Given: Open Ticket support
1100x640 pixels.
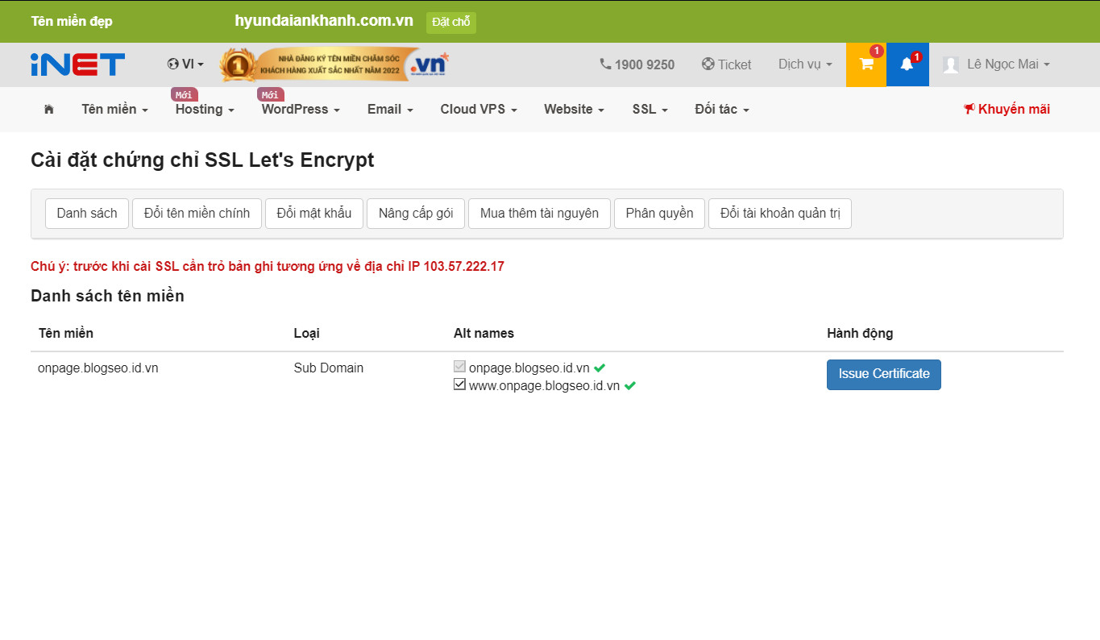Looking at the screenshot, I should pyautogui.click(x=726, y=64).
